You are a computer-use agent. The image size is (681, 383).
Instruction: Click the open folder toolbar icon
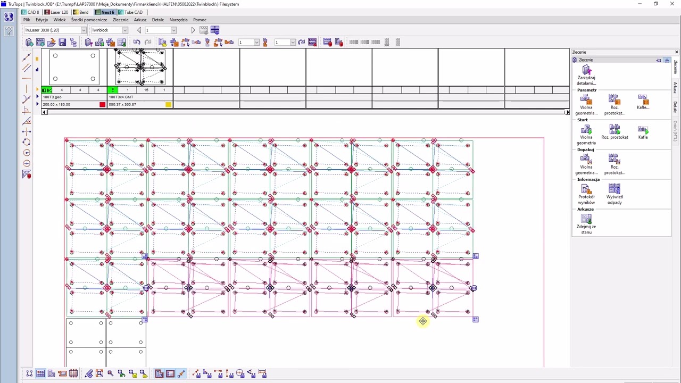point(51,42)
